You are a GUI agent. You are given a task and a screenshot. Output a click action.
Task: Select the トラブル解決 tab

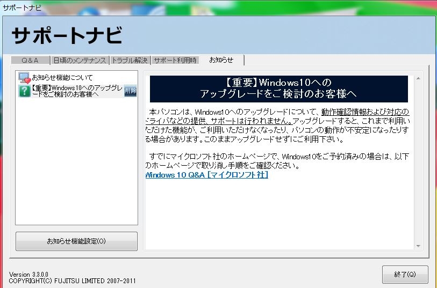(130, 60)
